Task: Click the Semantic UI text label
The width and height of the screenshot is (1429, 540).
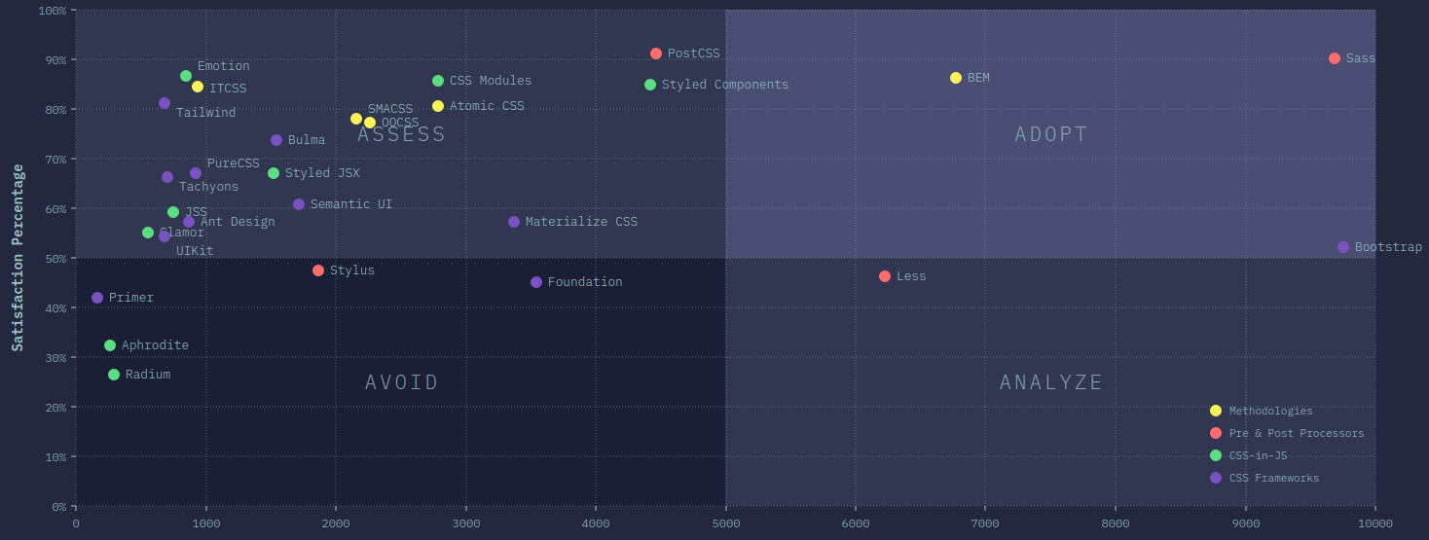Action: click(351, 204)
